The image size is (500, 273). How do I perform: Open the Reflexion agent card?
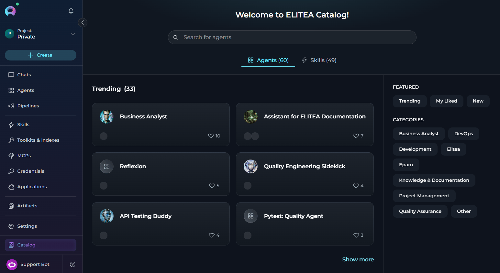pyautogui.click(x=161, y=174)
